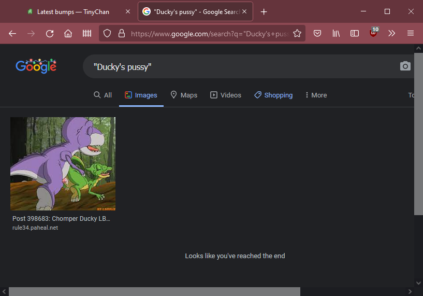This screenshot has width=423, height=296.
Task: Click the camera search by image icon
Action: tap(405, 66)
